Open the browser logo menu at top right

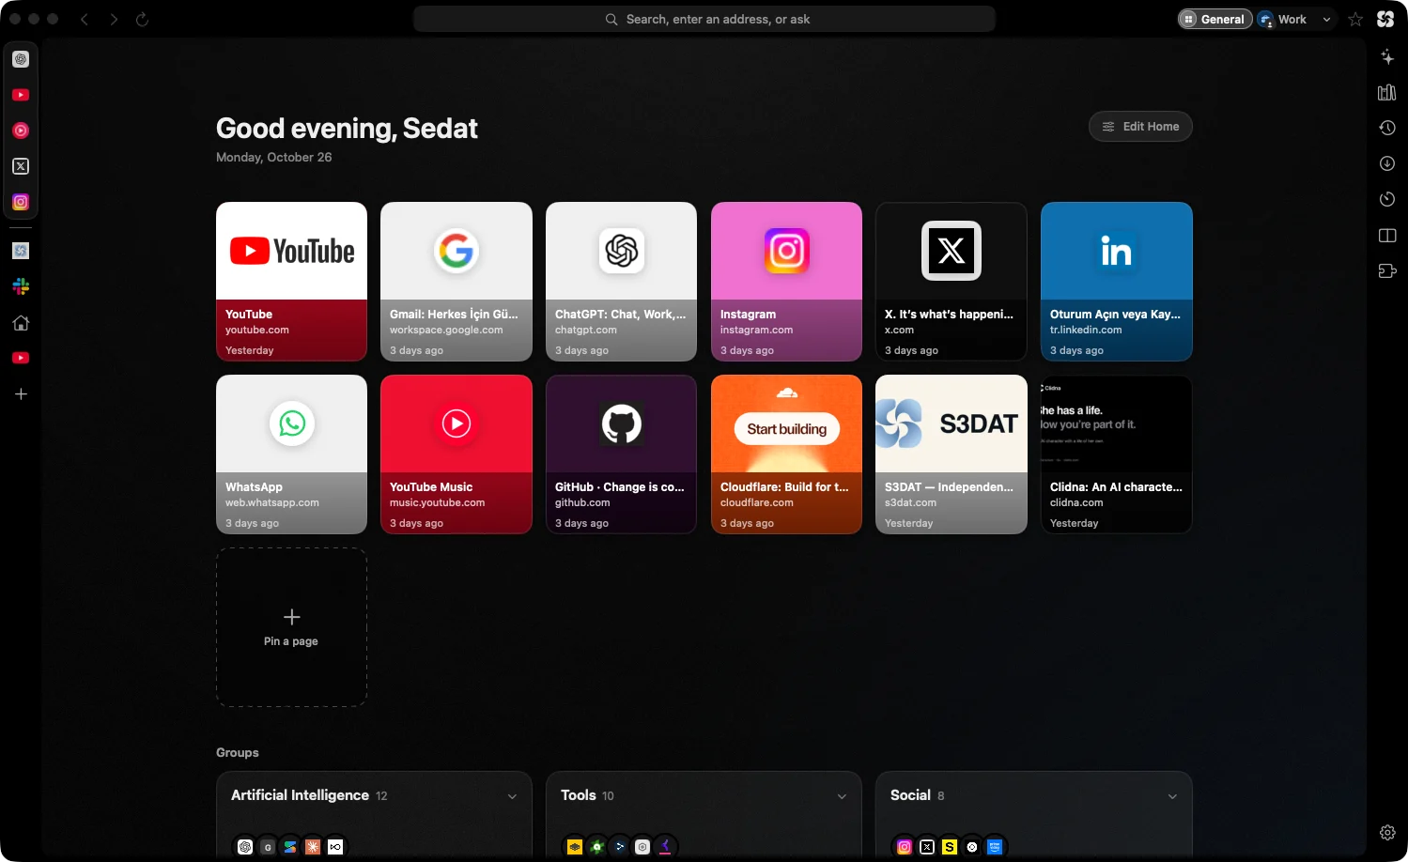click(x=1385, y=19)
